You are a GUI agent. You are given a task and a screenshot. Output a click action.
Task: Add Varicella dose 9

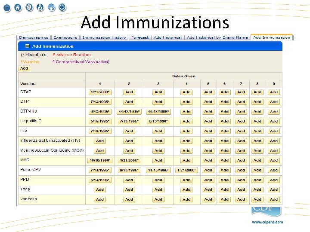(274, 199)
